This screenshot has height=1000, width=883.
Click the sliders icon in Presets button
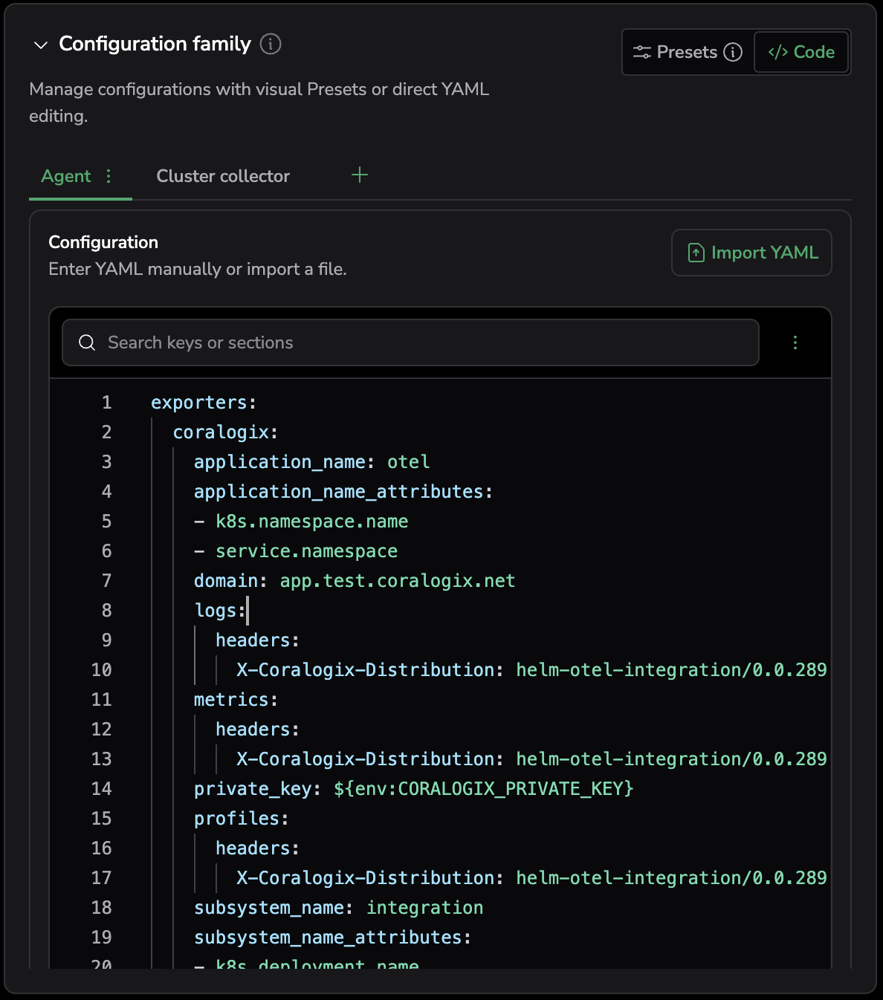pyautogui.click(x=641, y=52)
